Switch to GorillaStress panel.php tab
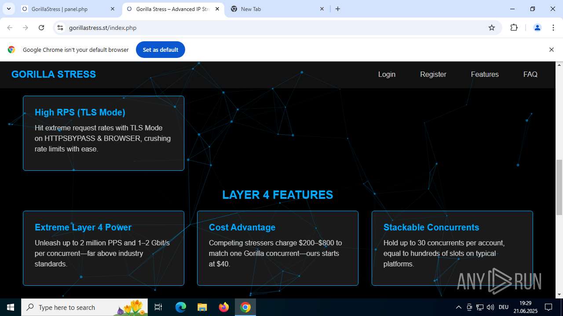This screenshot has height=316, width=563. pyautogui.click(x=68, y=9)
